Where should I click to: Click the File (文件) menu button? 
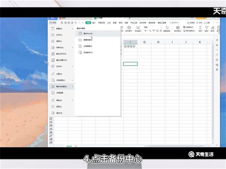pos(53,23)
